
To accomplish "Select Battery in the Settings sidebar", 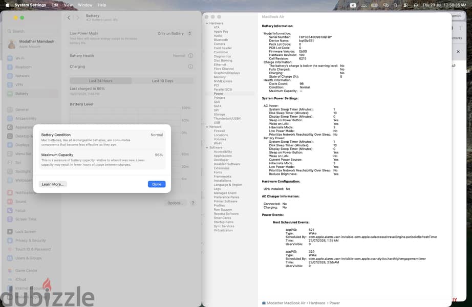I will pos(32,94).
